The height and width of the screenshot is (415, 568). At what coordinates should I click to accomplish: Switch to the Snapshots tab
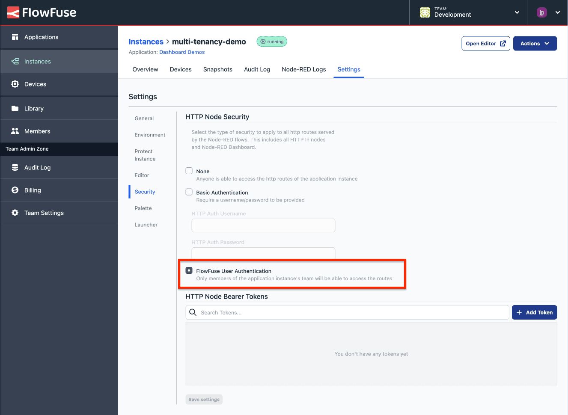tap(217, 69)
